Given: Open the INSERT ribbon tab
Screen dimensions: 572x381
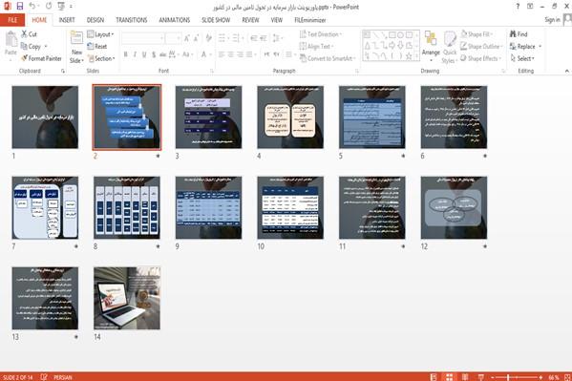Looking at the screenshot, I should [67, 20].
